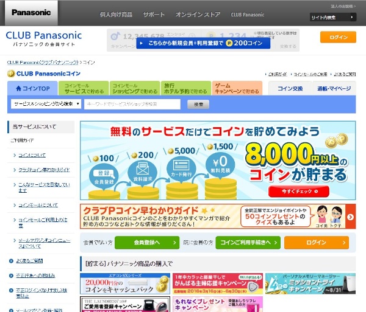This screenshot has height=312, width=366.
Task: Open the CLUB Panasonic site logo
Action: [44, 39]
